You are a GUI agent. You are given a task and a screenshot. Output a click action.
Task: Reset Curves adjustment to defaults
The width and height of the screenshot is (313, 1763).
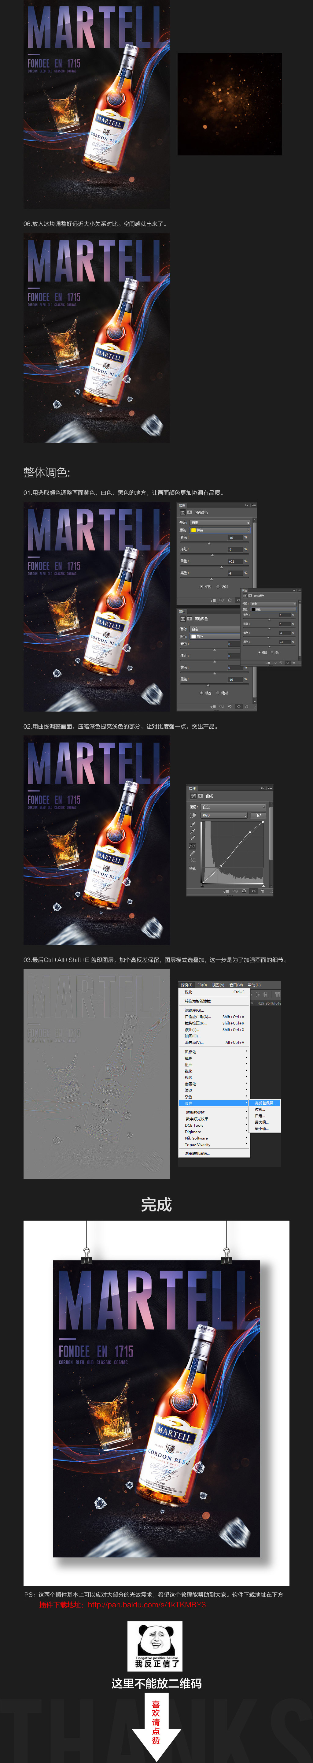(244, 891)
